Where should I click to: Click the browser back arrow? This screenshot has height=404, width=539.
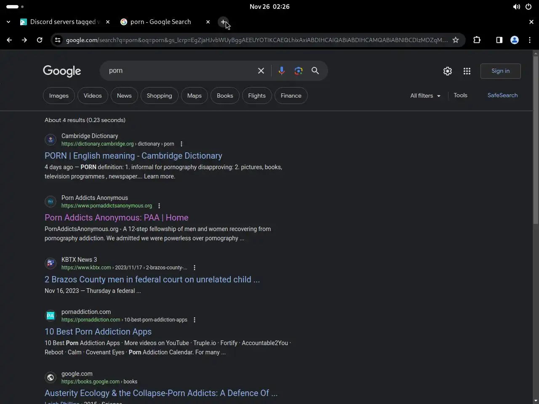pyautogui.click(x=9, y=40)
